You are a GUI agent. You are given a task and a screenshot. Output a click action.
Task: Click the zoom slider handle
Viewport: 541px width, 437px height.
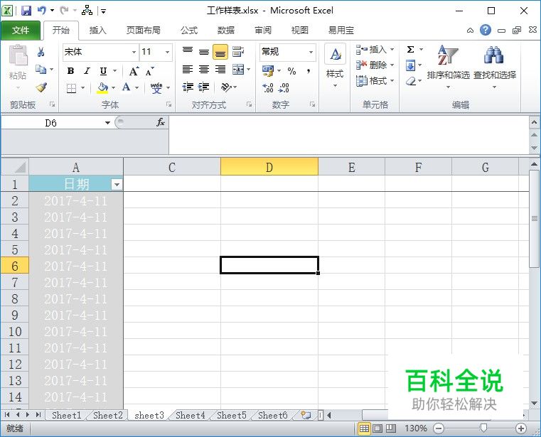(x=483, y=428)
